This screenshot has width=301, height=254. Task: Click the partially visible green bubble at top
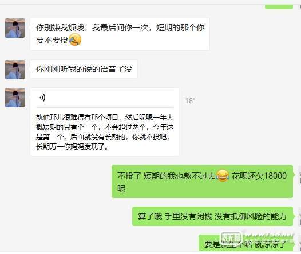[279, 7]
